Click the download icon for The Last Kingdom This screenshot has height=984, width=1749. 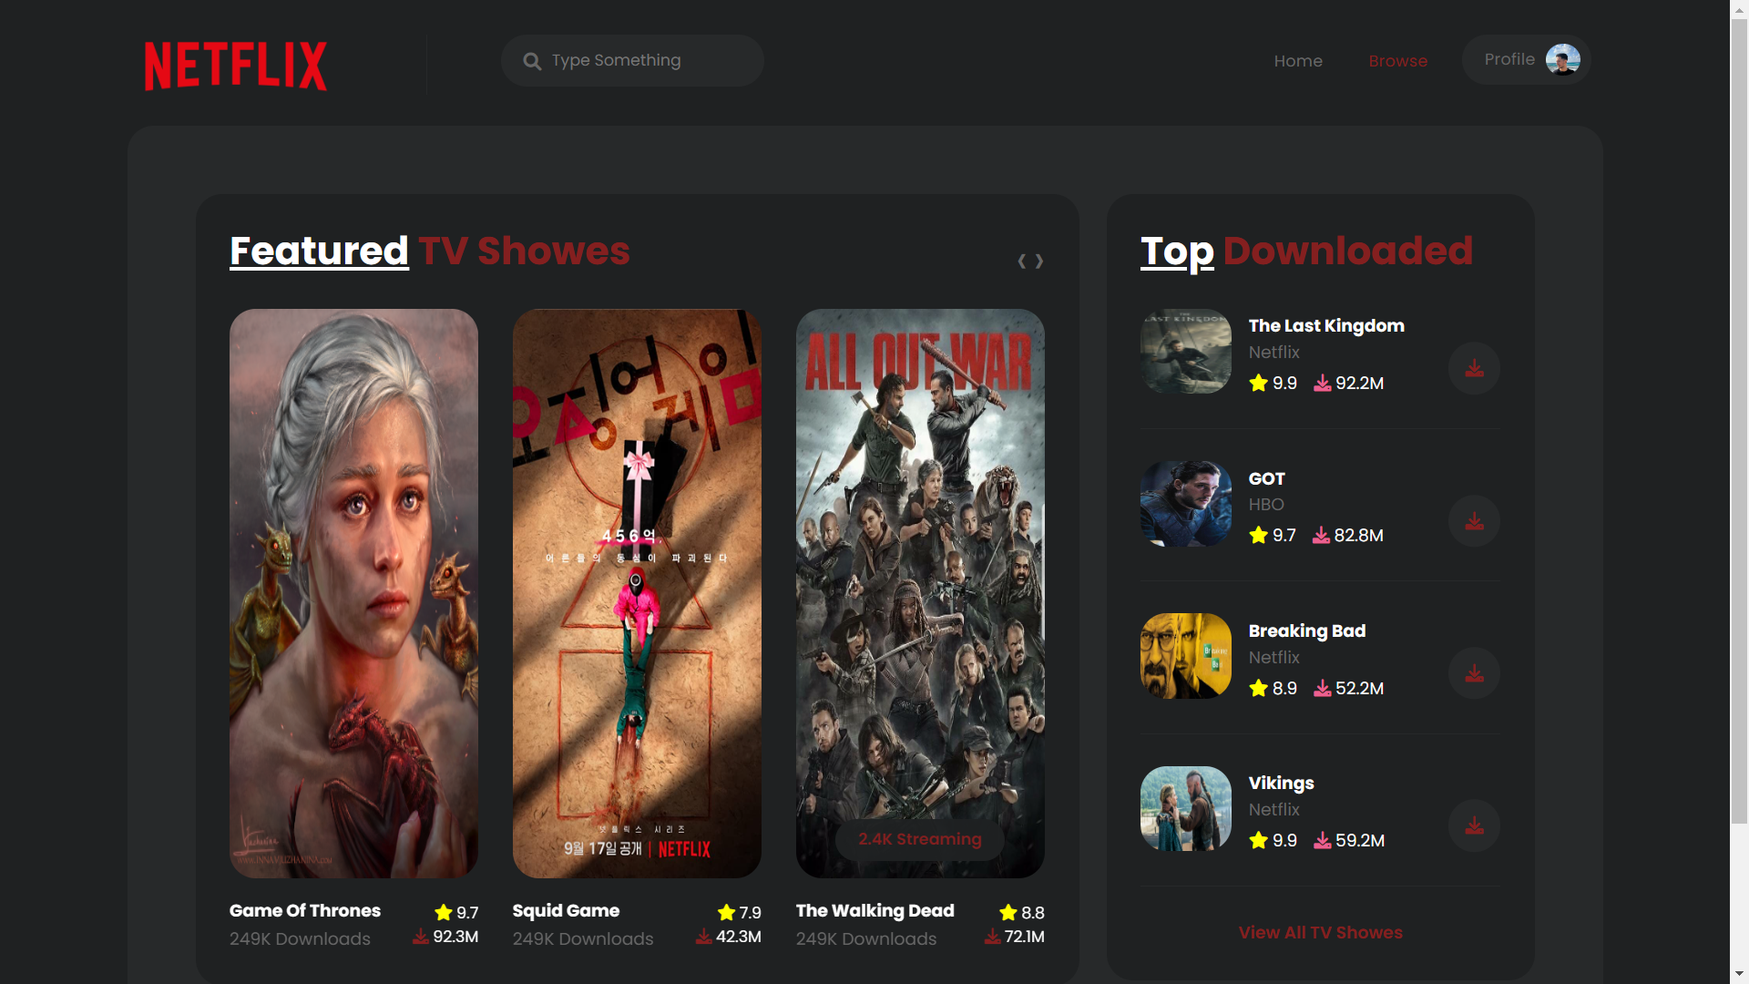tap(1474, 369)
